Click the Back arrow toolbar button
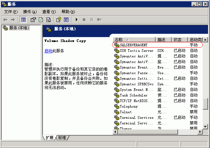Image resolution: width=210 pixels, height=148 pixels. tap(5, 20)
